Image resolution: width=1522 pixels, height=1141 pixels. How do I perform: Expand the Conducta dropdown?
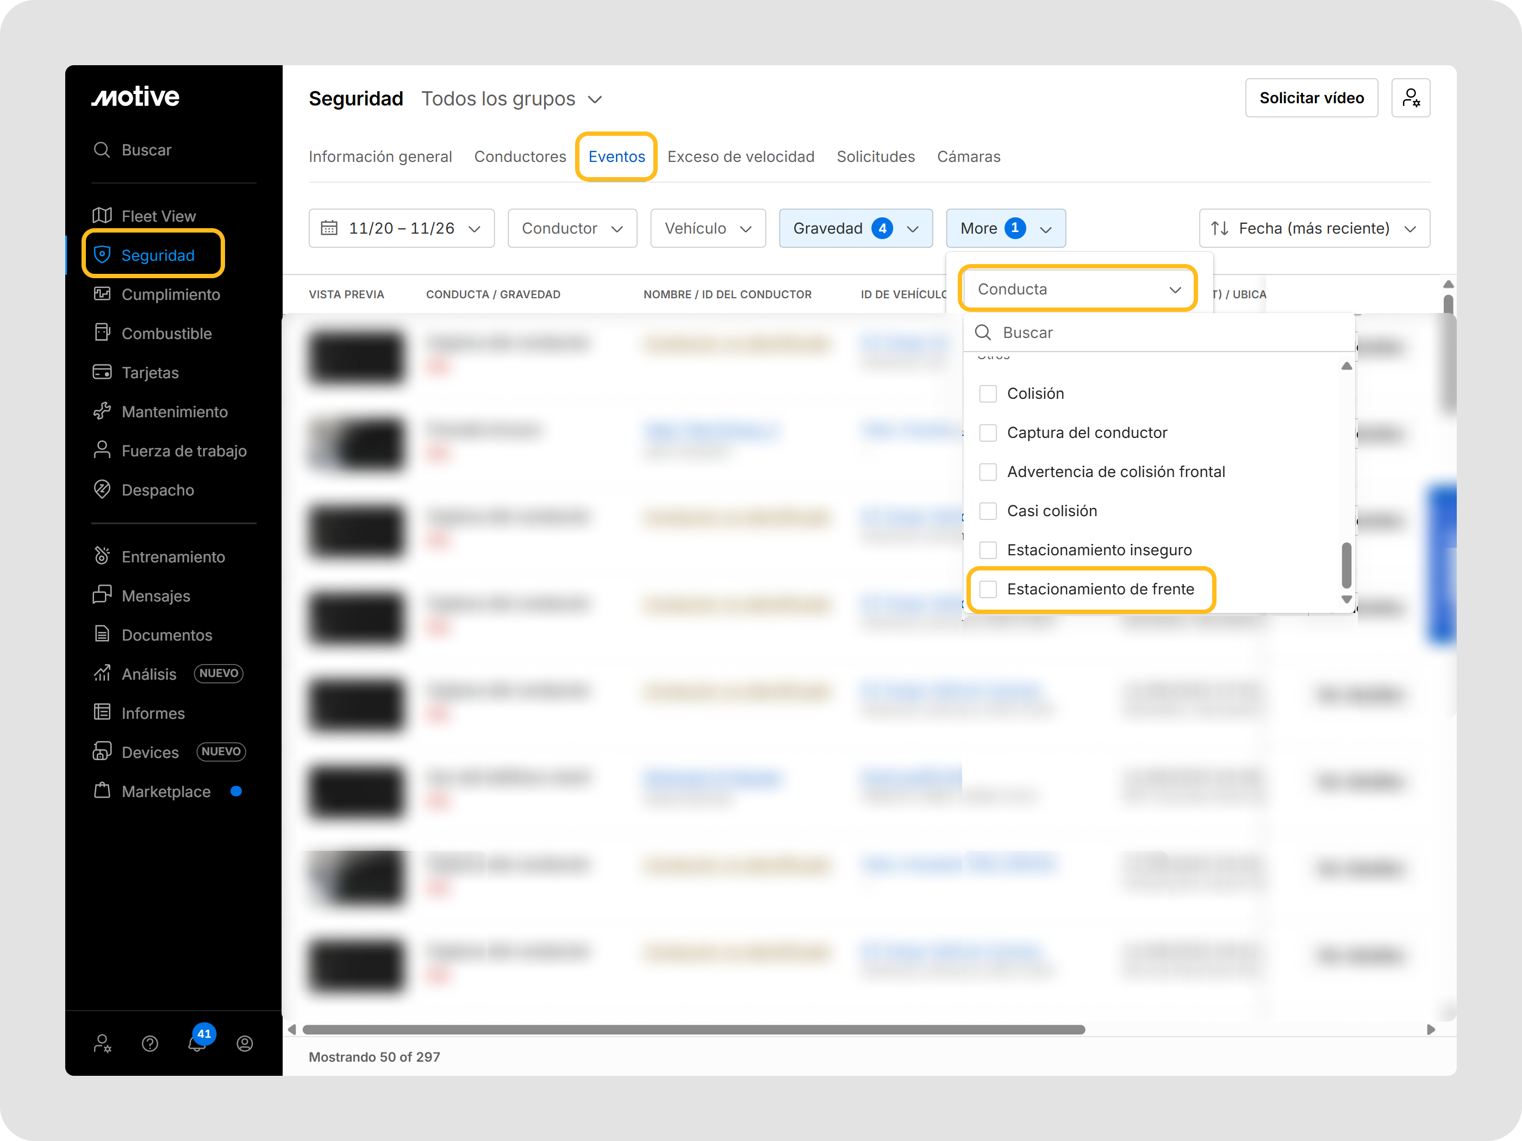tap(1078, 290)
